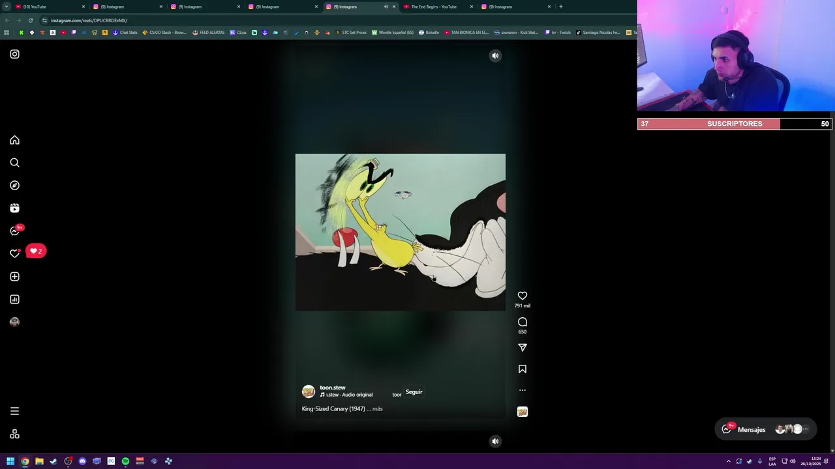Toggle reel sound at top right
Viewport: 835px width, 469px height.
495,56
